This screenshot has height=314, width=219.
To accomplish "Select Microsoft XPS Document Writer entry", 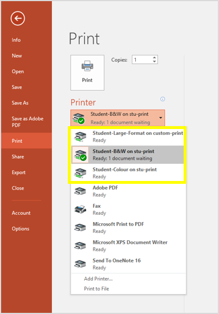I will (128, 245).
